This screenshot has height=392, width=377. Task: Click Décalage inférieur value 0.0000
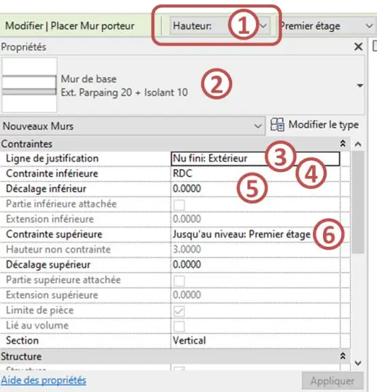pos(255,189)
